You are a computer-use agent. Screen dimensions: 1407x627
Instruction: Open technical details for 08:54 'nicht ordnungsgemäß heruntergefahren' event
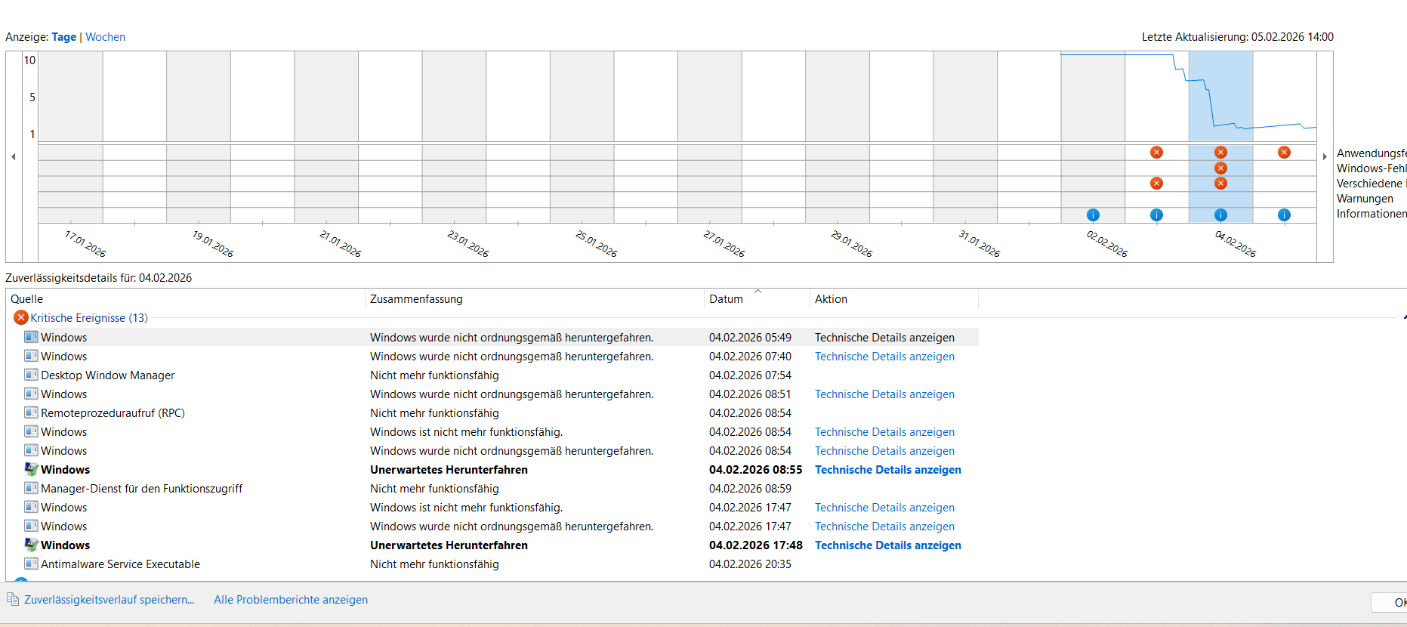884,451
